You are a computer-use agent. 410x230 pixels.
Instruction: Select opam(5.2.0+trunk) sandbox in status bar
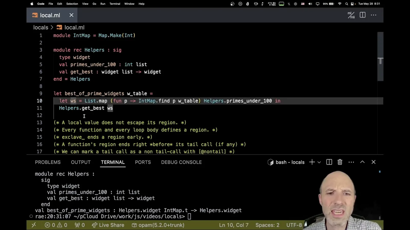click(158, 225)
